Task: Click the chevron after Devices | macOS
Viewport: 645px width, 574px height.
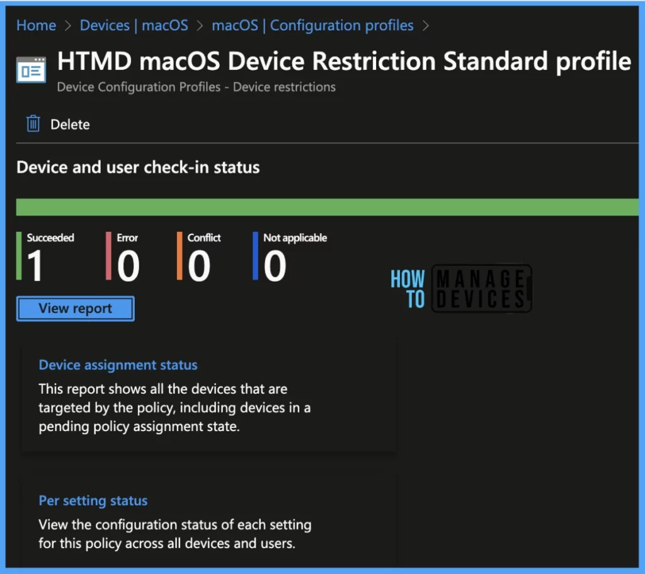Action: click(200, 26)
